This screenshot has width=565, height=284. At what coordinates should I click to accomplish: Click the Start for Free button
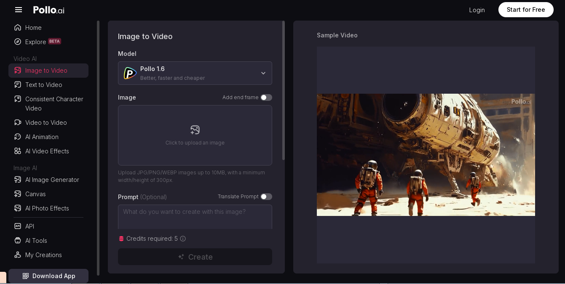[x=526, y=10]
